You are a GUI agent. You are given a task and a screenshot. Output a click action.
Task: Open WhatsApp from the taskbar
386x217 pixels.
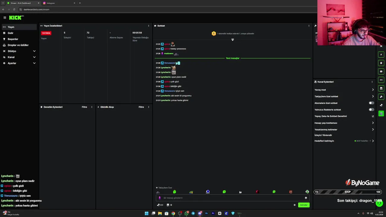point(186,213)
